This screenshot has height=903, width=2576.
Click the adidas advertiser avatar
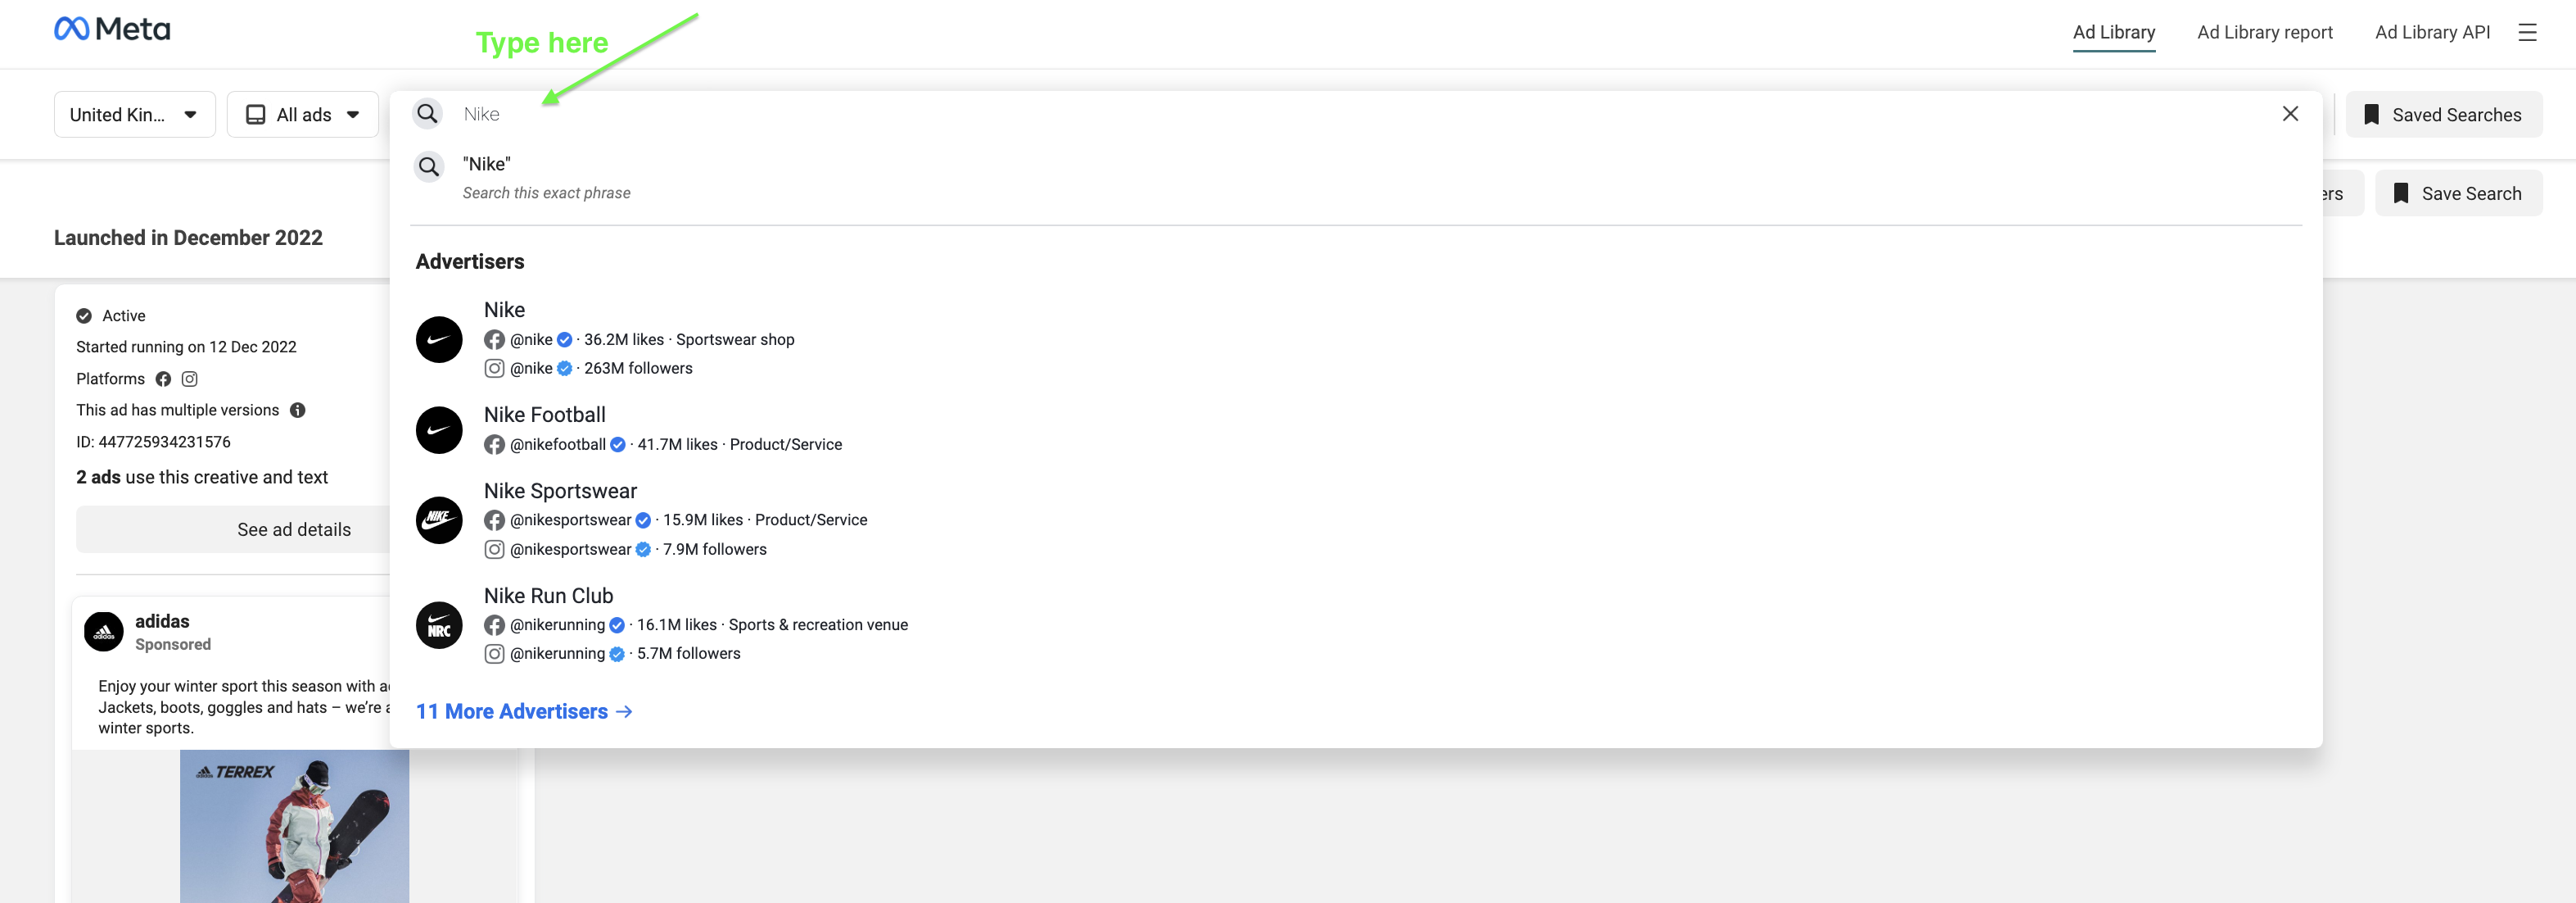[x=104, y=632]
